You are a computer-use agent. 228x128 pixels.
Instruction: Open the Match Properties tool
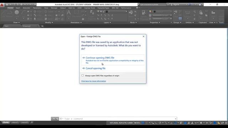144,12
